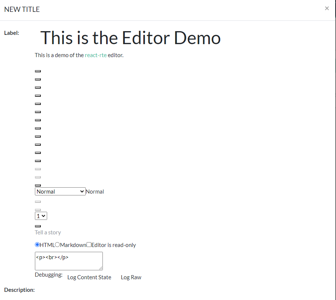Toggle Editor is read-only checkbox
Viewport: 336px width, 300px height.
pyautogui.click(x=89, y=245)
